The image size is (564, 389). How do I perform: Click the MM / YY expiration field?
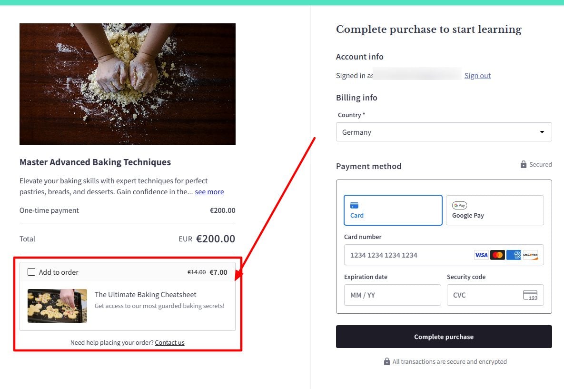coord(392,295)
